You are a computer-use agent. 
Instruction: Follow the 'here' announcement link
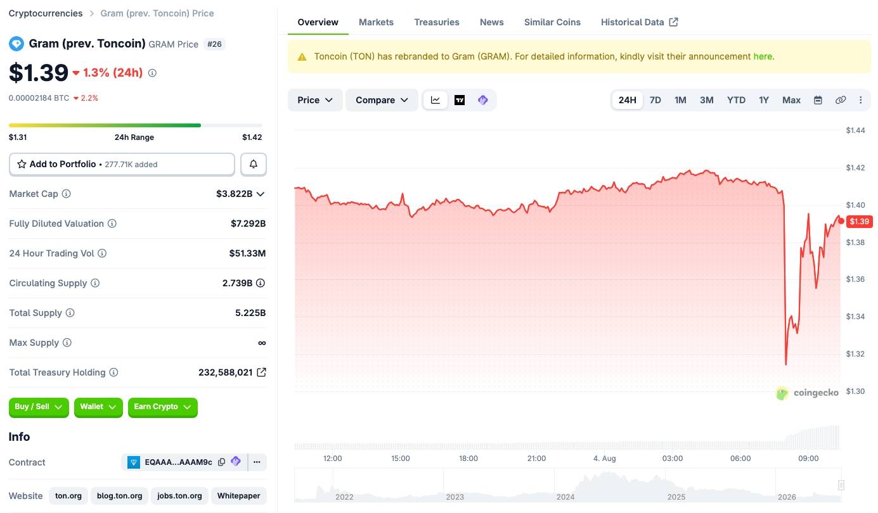(x=763, y=56)
